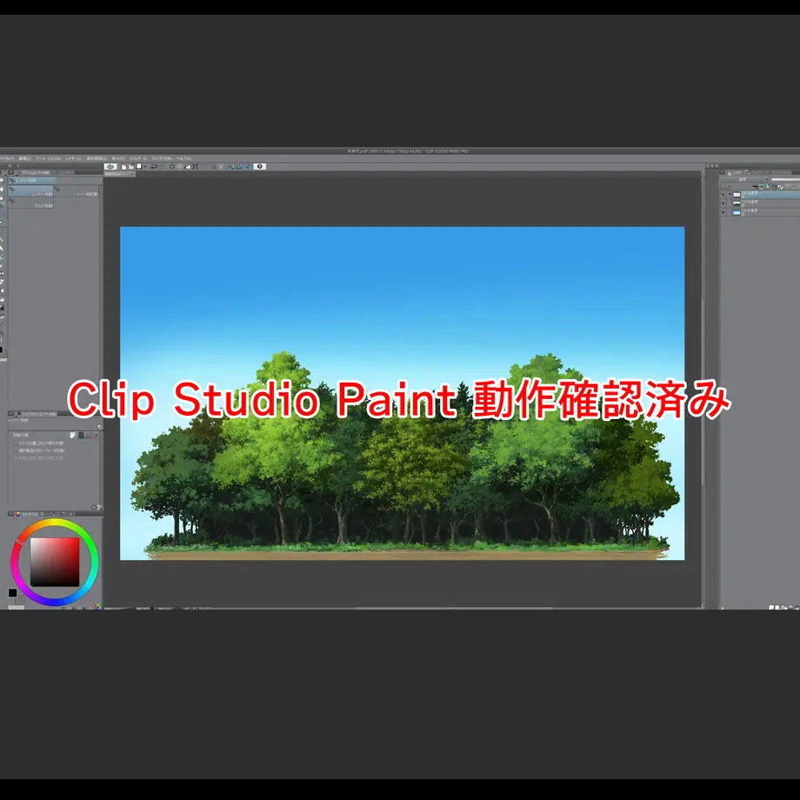
Task: Open the ウィンドウ (Window) menu
Action: click(x=161, y=158)
